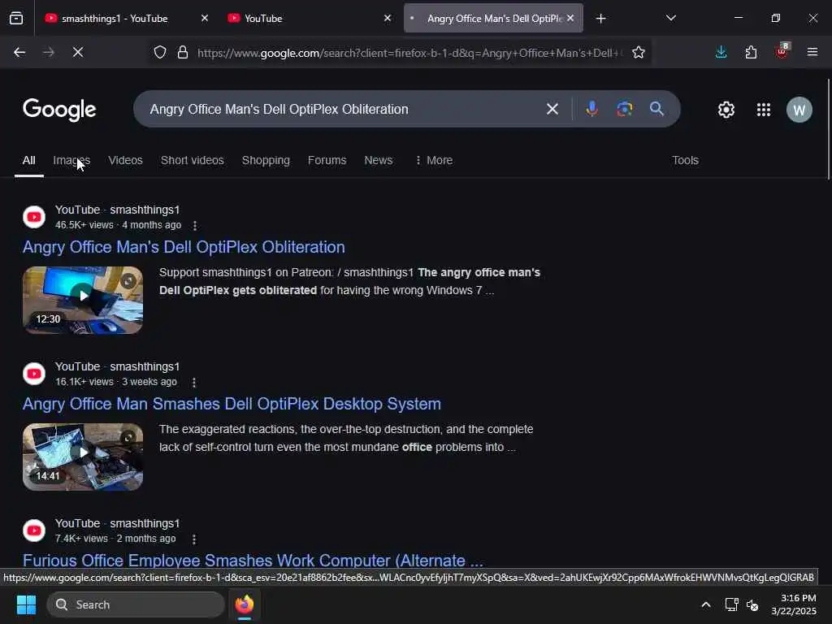Open options for the 46.5K+ views result
Image resolution: width=832 pixels, height=624 pixels.
(195, 226)
